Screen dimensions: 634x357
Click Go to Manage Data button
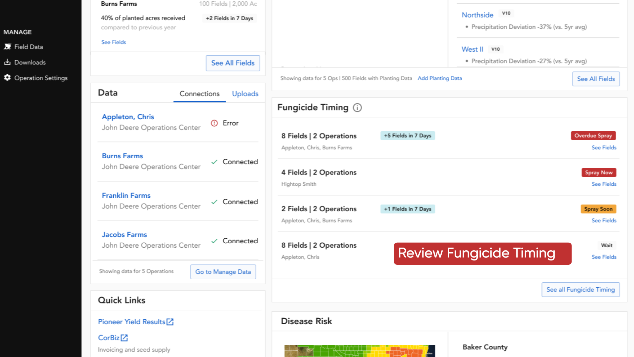point(223,272)
